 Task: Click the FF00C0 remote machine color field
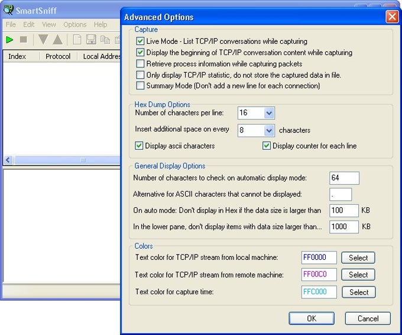(319, 275)
